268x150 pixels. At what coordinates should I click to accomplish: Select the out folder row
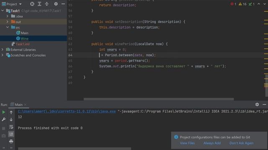[x=33, y=22]
